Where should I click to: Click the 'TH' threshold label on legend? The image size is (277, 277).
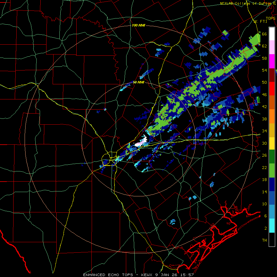pyautogui.click(x=264, y=240)
